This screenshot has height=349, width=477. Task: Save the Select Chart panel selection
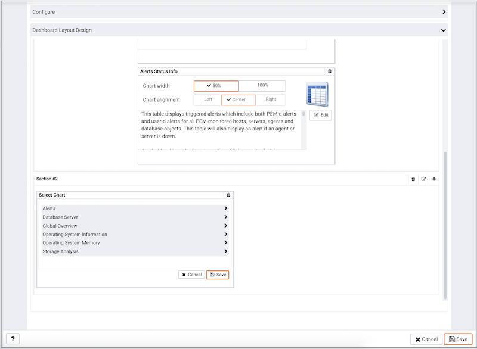pos(218,275)
